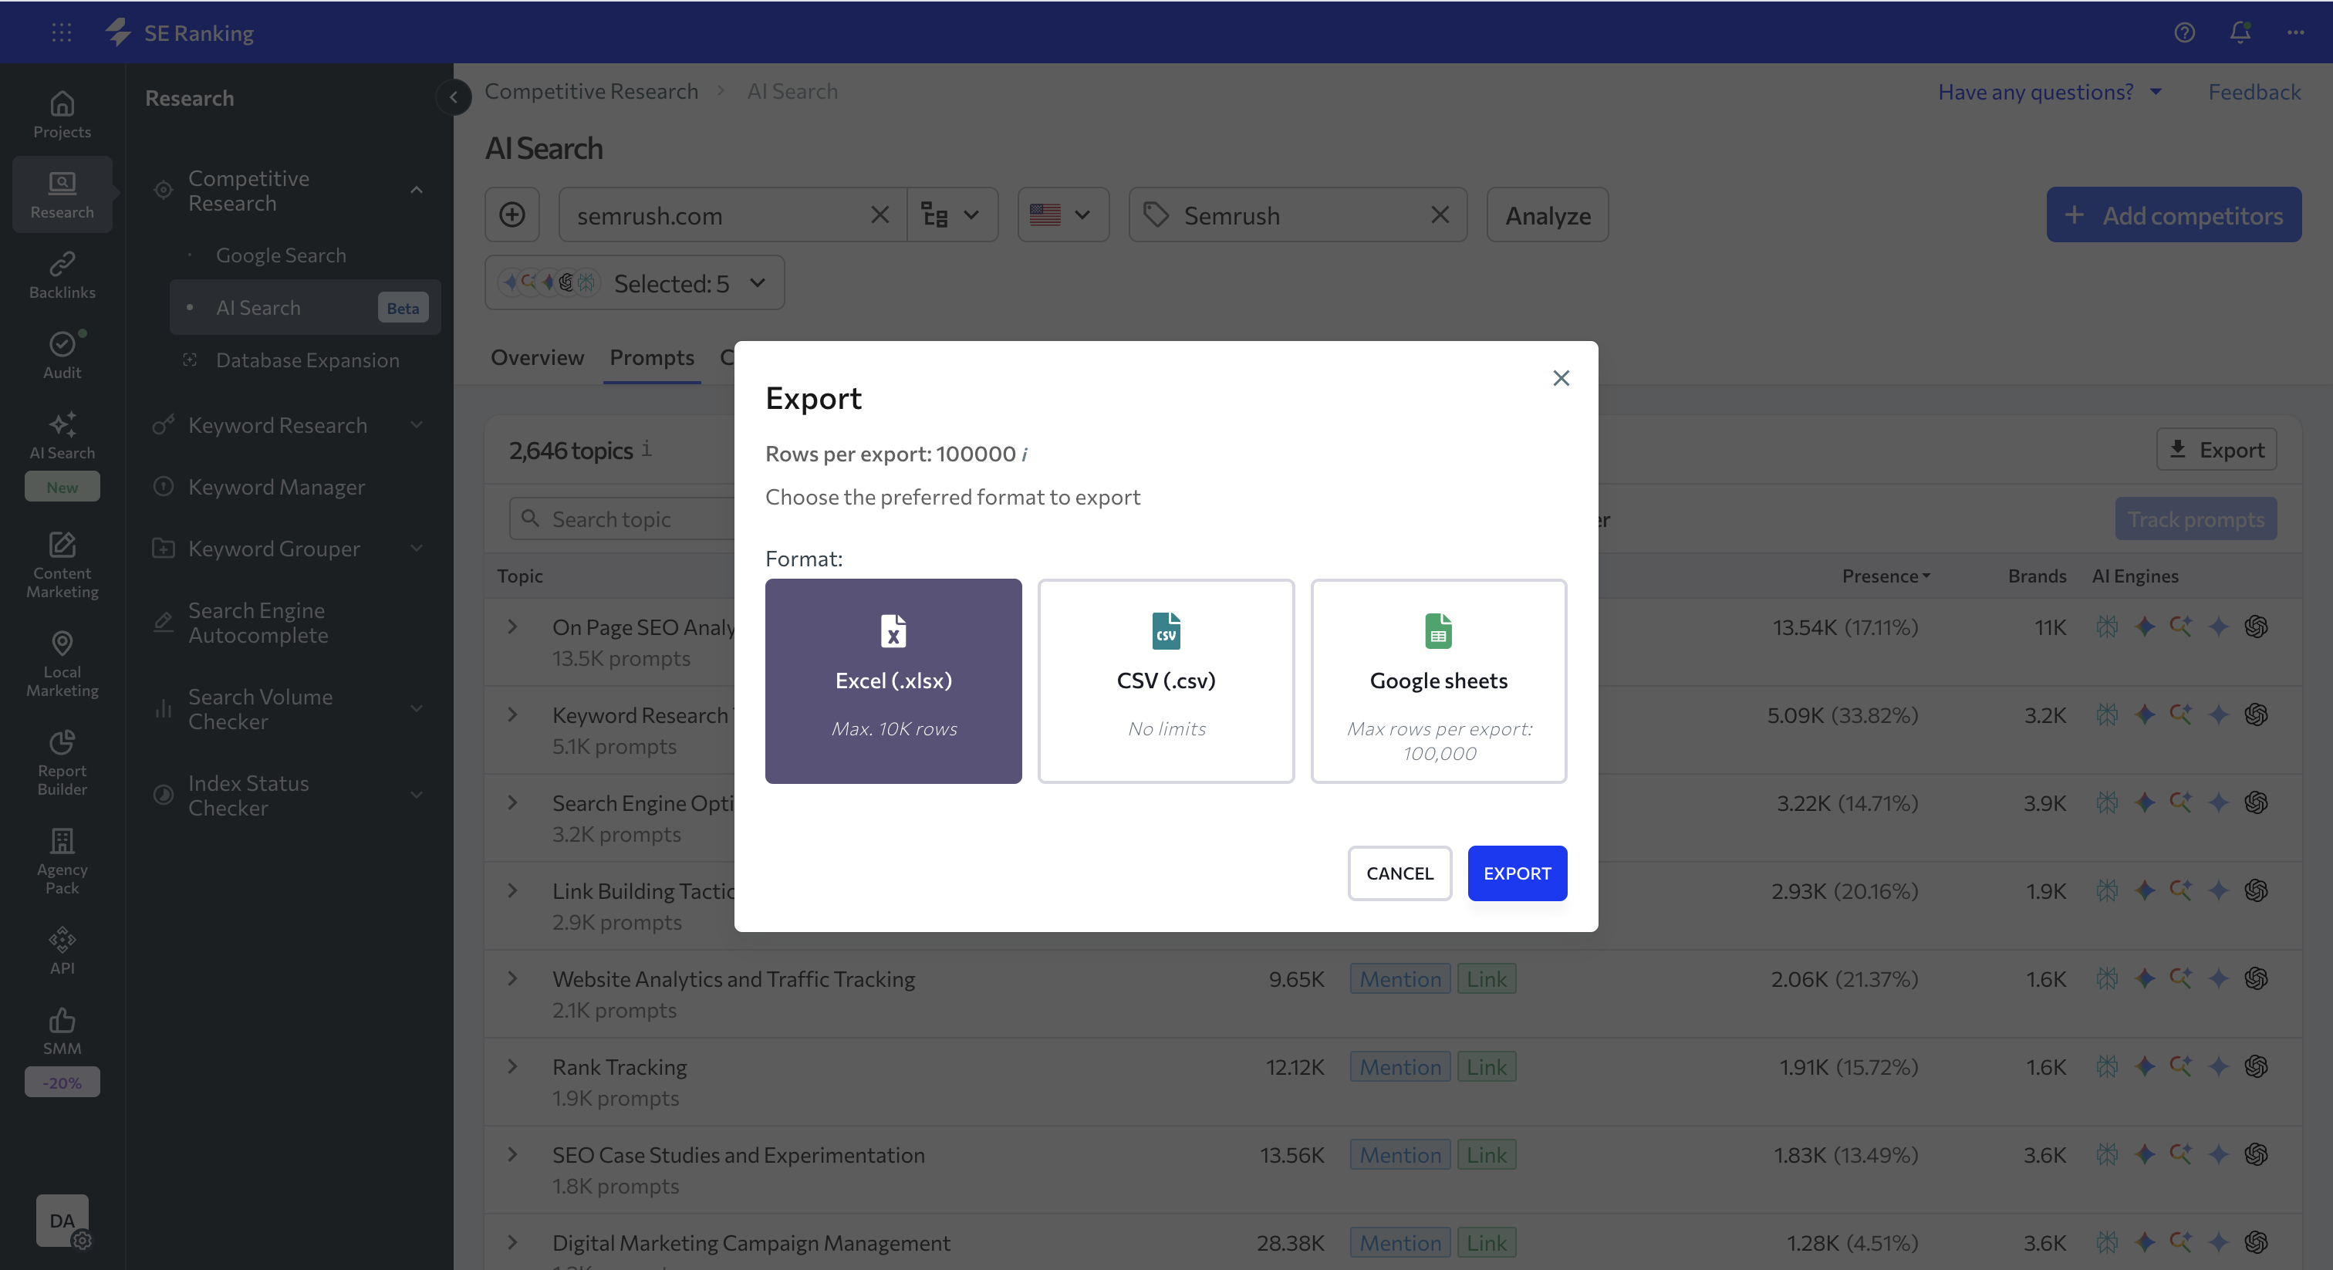Open the help center question icon
Screen dimensions: 2333x1270
click(2184, 32)
